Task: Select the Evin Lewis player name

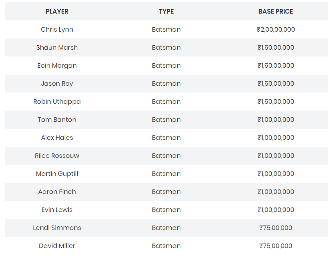Action: pos(57,210)
